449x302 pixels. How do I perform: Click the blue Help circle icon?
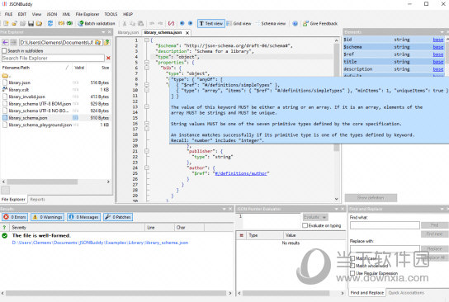(x=295, y=23)
